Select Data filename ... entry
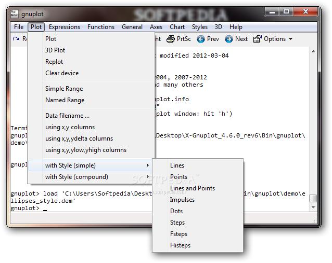 click(x=91, y=116)
